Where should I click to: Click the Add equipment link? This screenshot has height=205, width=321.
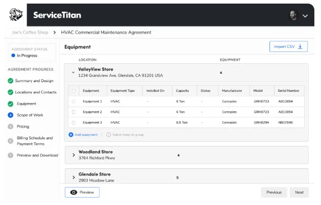86,135
